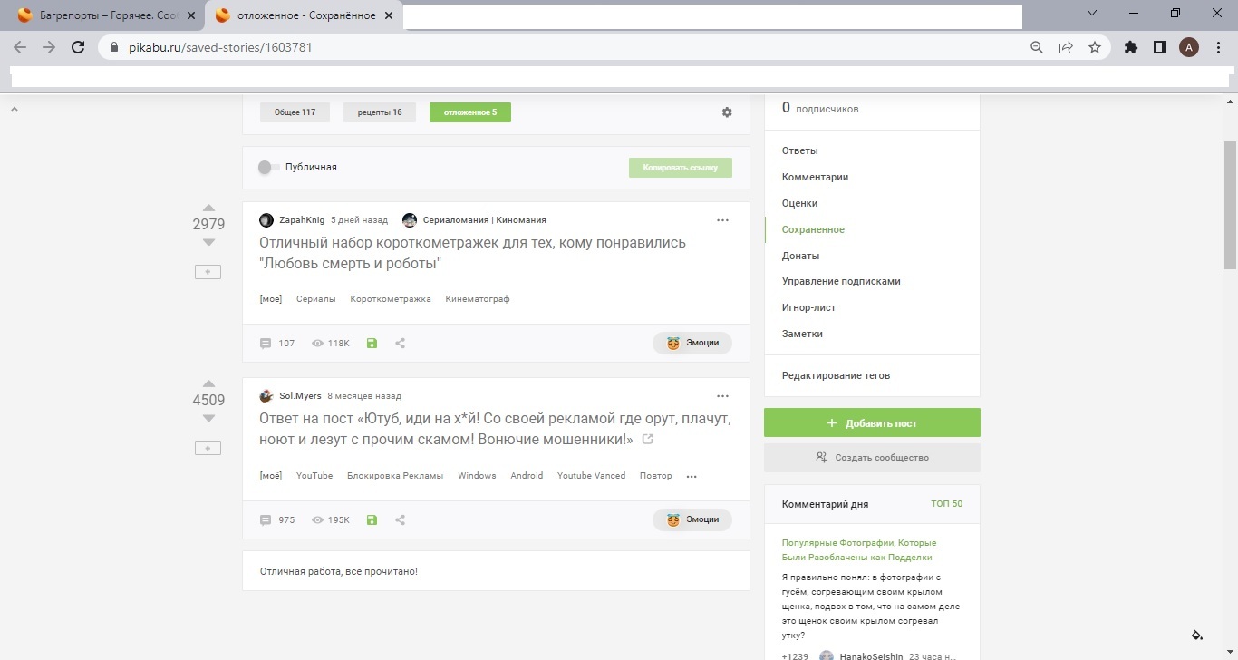Reload the Pikabu page
1238x660 pixels.
point(78,47)
